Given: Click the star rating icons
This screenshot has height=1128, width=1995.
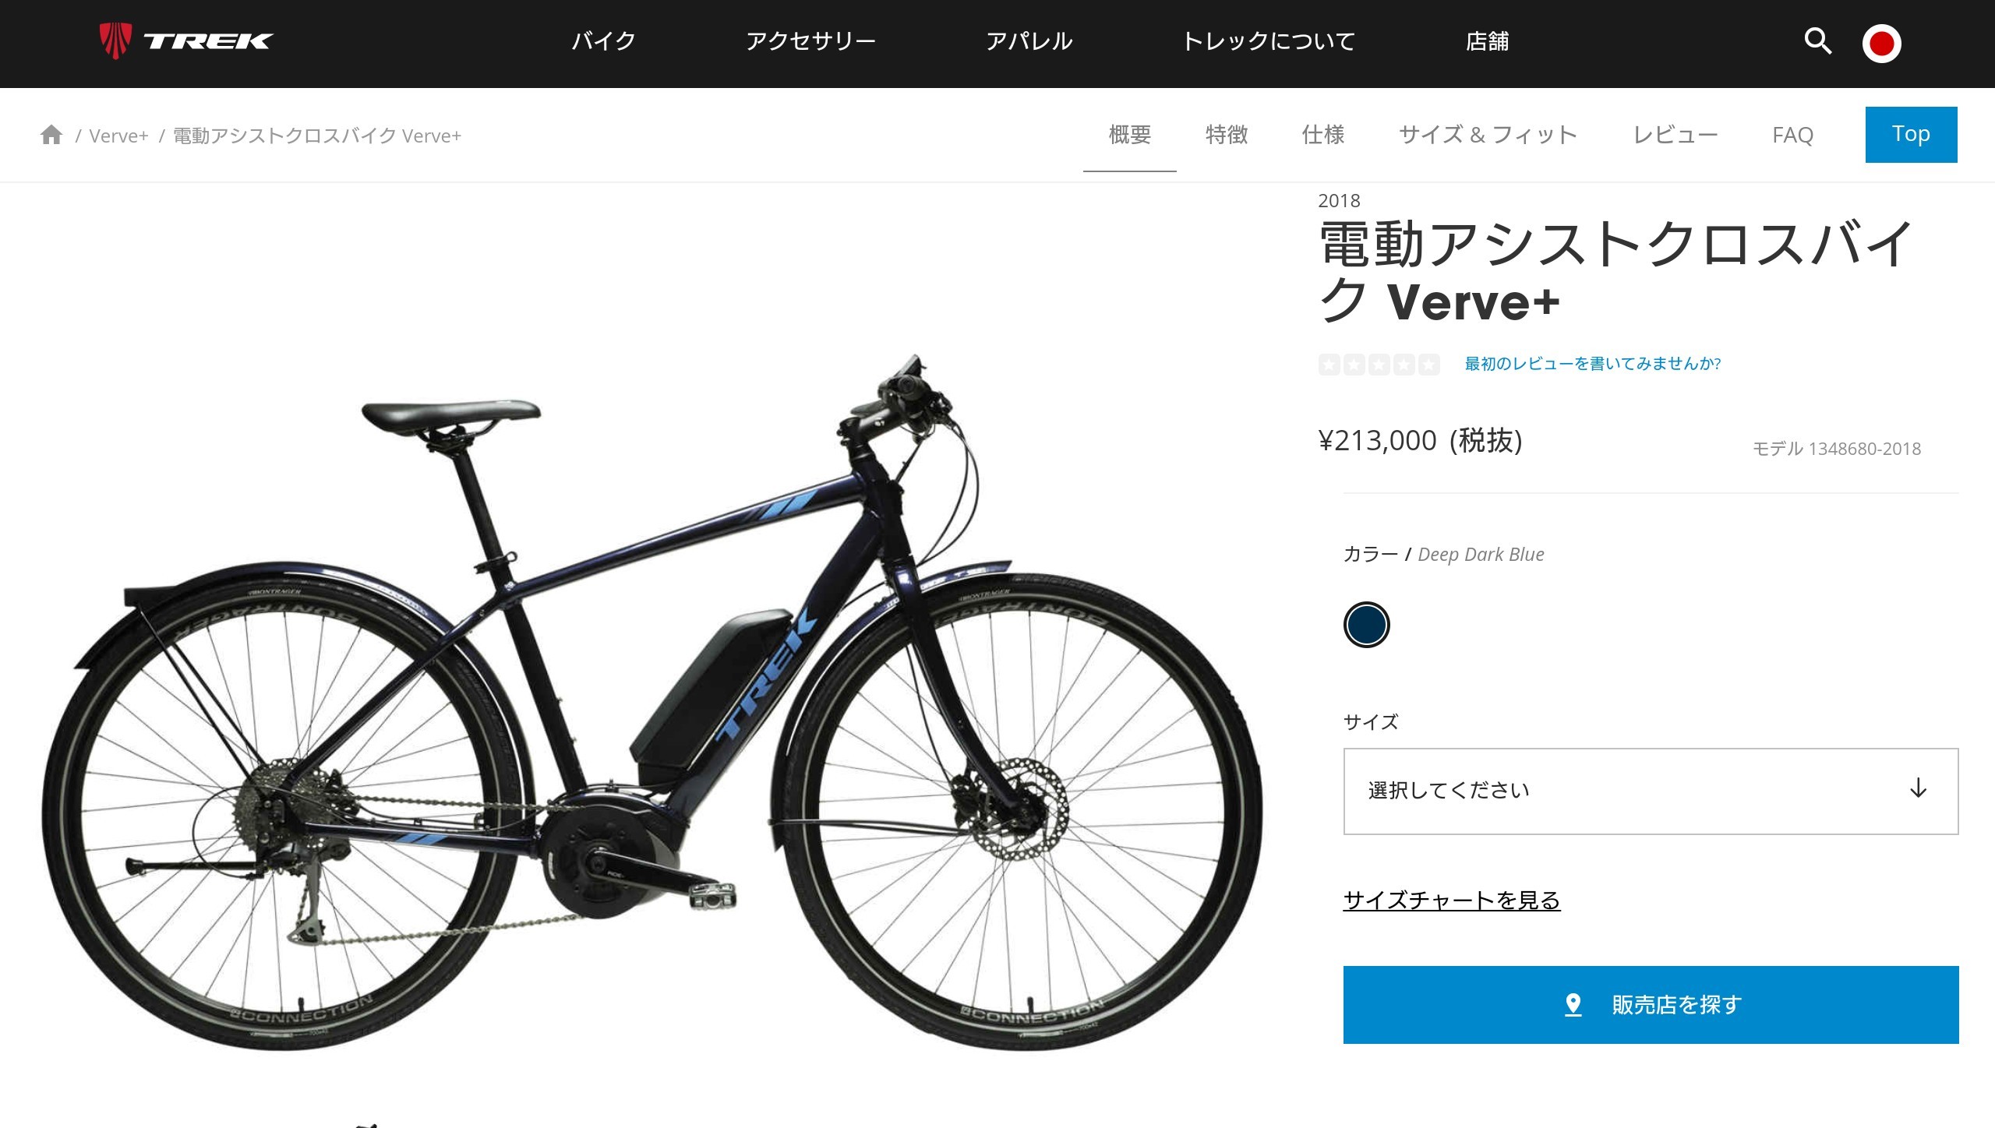Looking at the screenshot, I should click(1379, 364).
